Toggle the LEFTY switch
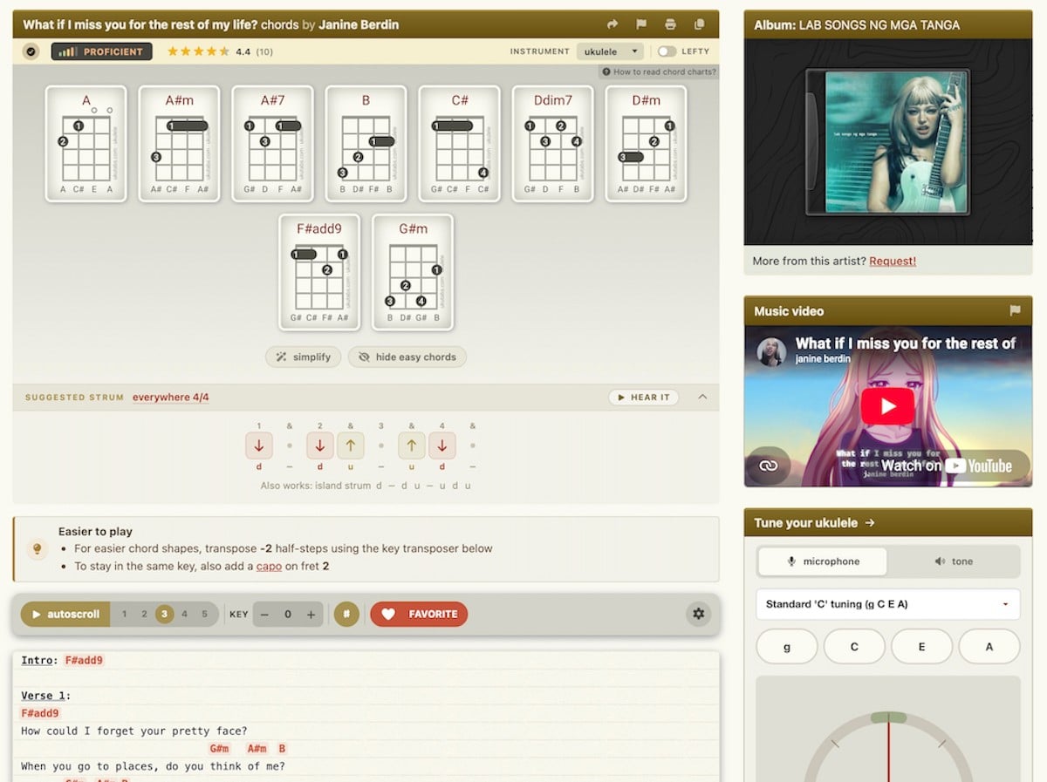Screen dimensions: 1047x782 click(667, 51)
